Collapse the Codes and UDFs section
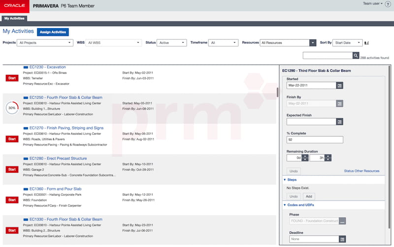Screen dimensions: 394x247 (285, 205)
